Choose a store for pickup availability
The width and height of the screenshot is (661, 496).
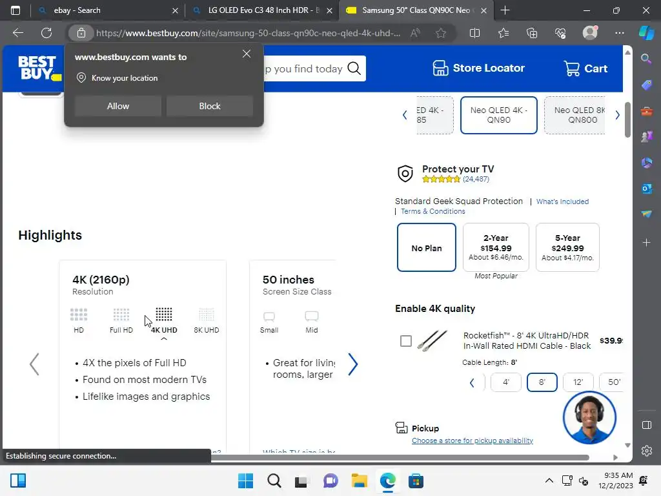coord(472,440)
